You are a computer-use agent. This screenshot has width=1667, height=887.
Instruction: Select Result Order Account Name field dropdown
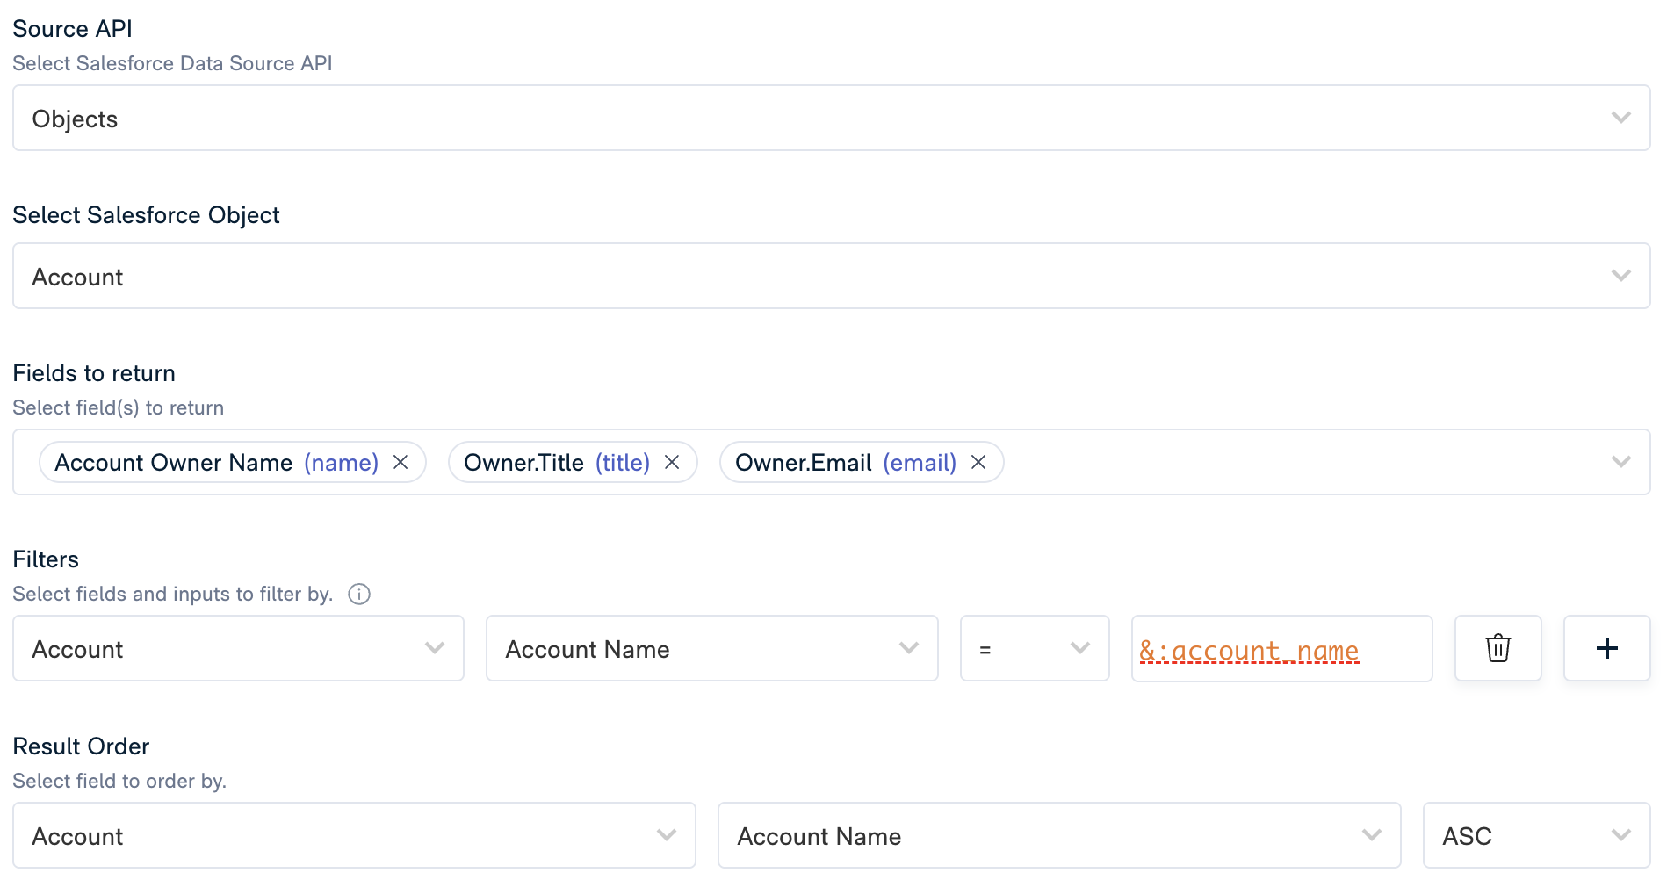(1058, 835)
